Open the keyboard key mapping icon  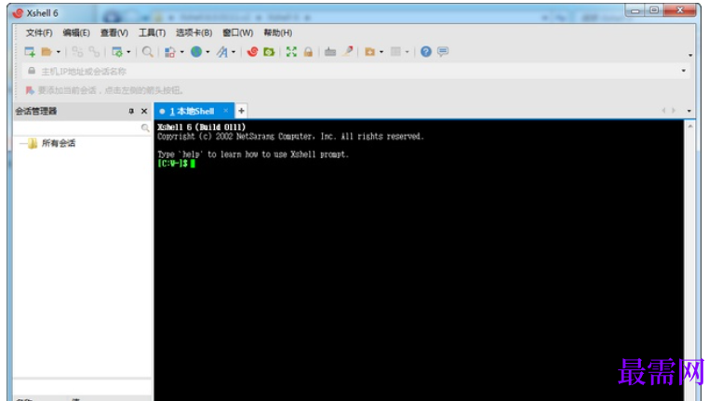coord(330,52)
